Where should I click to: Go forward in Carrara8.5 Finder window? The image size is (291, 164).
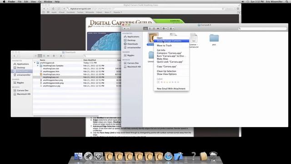click(x=128, y=28)
